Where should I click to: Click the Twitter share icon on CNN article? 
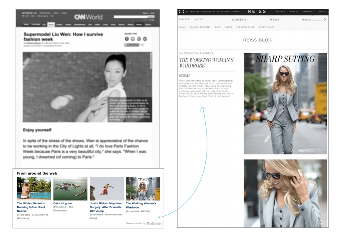tap(133, 39)
